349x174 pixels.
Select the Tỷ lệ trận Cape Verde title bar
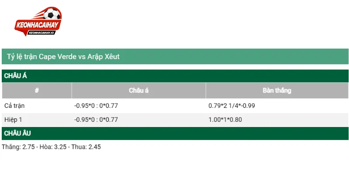coord(175,57)
